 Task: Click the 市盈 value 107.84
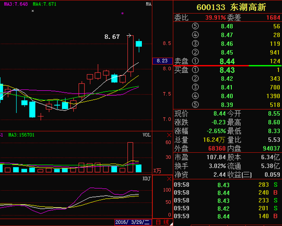tap(216, 157)
